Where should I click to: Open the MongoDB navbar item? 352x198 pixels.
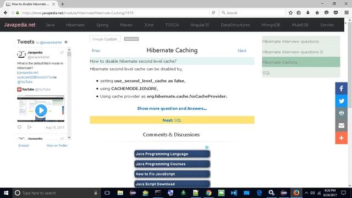coord(271,25)
